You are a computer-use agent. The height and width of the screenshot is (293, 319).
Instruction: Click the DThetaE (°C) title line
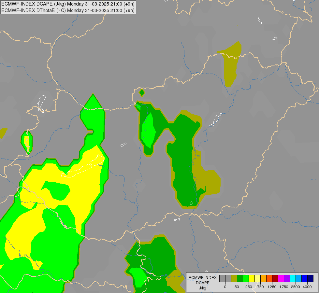(68, 10)
